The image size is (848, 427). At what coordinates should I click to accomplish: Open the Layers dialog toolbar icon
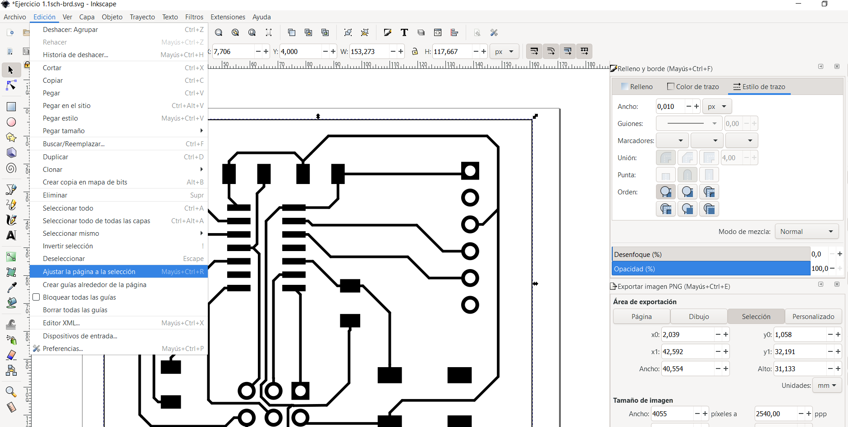[x=421, y=32]
